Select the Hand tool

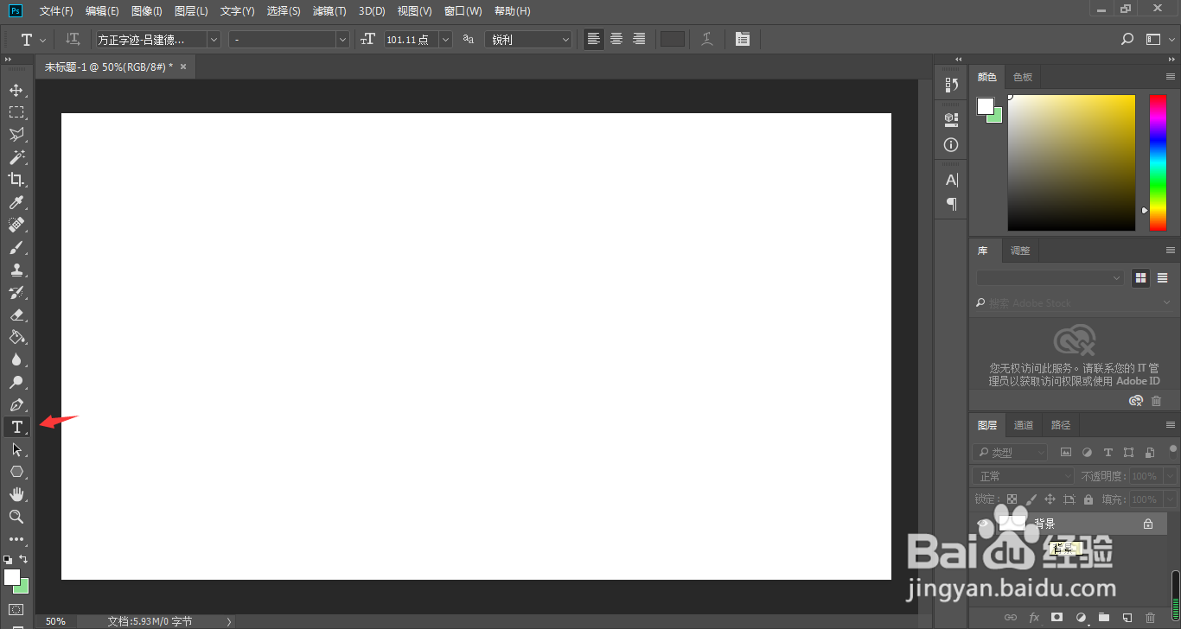pyautogui.click(x=16, y=494)
